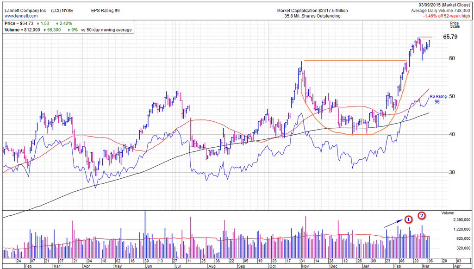The width and height of the screenshot is (474, 269).
Task: Click the green arrow beside 9%
Action: coord(69,30)
